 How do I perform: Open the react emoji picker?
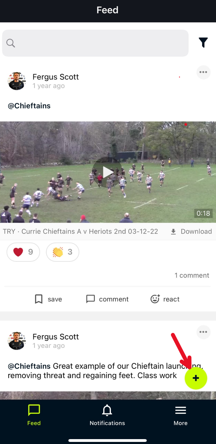coord(165,299)
